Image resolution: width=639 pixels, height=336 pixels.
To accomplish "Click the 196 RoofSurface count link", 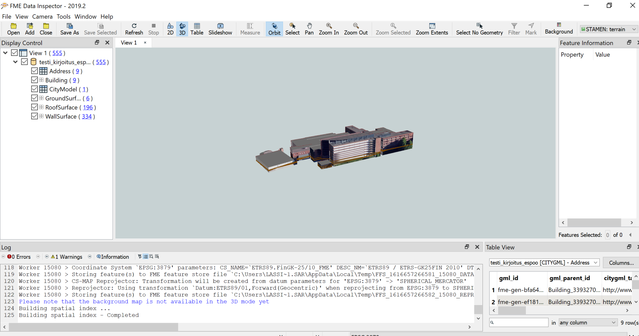I will click(88, 107).
